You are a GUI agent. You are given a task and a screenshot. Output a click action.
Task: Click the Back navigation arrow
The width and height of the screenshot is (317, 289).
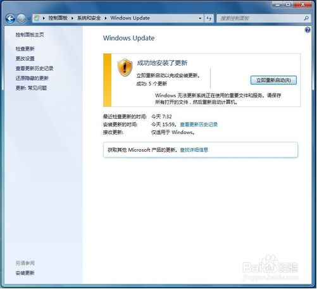tap(10, 19)
